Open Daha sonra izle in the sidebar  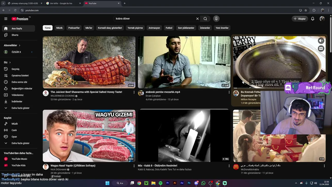[x=18, y=82]
